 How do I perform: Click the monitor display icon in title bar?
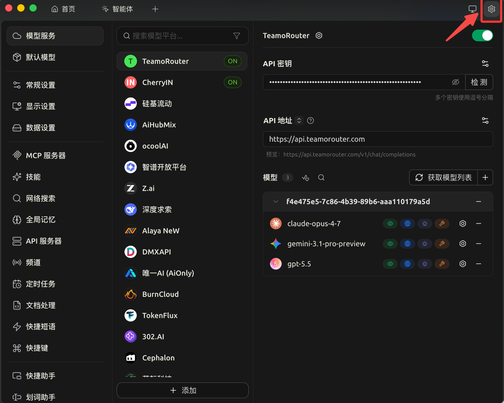click(472, 9)
